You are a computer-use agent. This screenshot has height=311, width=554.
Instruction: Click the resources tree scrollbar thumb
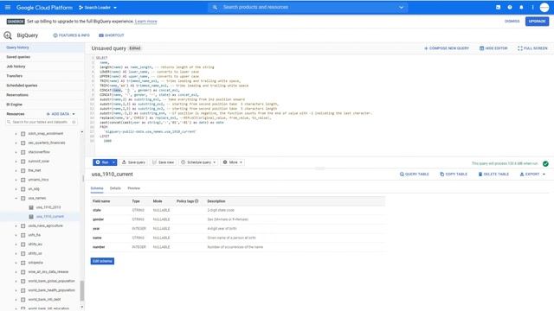tap(82, 290)
